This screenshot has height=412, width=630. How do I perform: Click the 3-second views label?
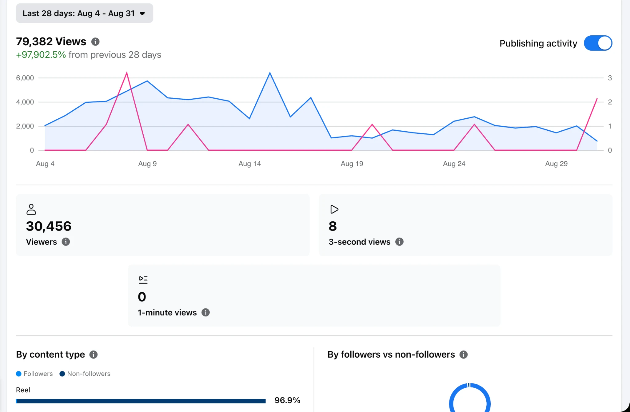pos(359,242)
